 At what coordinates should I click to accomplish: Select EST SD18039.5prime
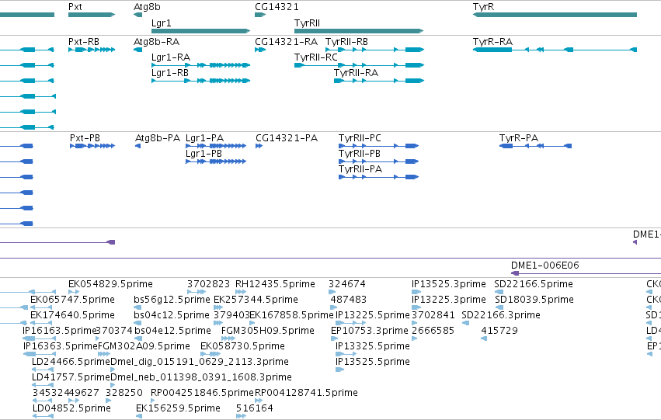tap(499, 307)
